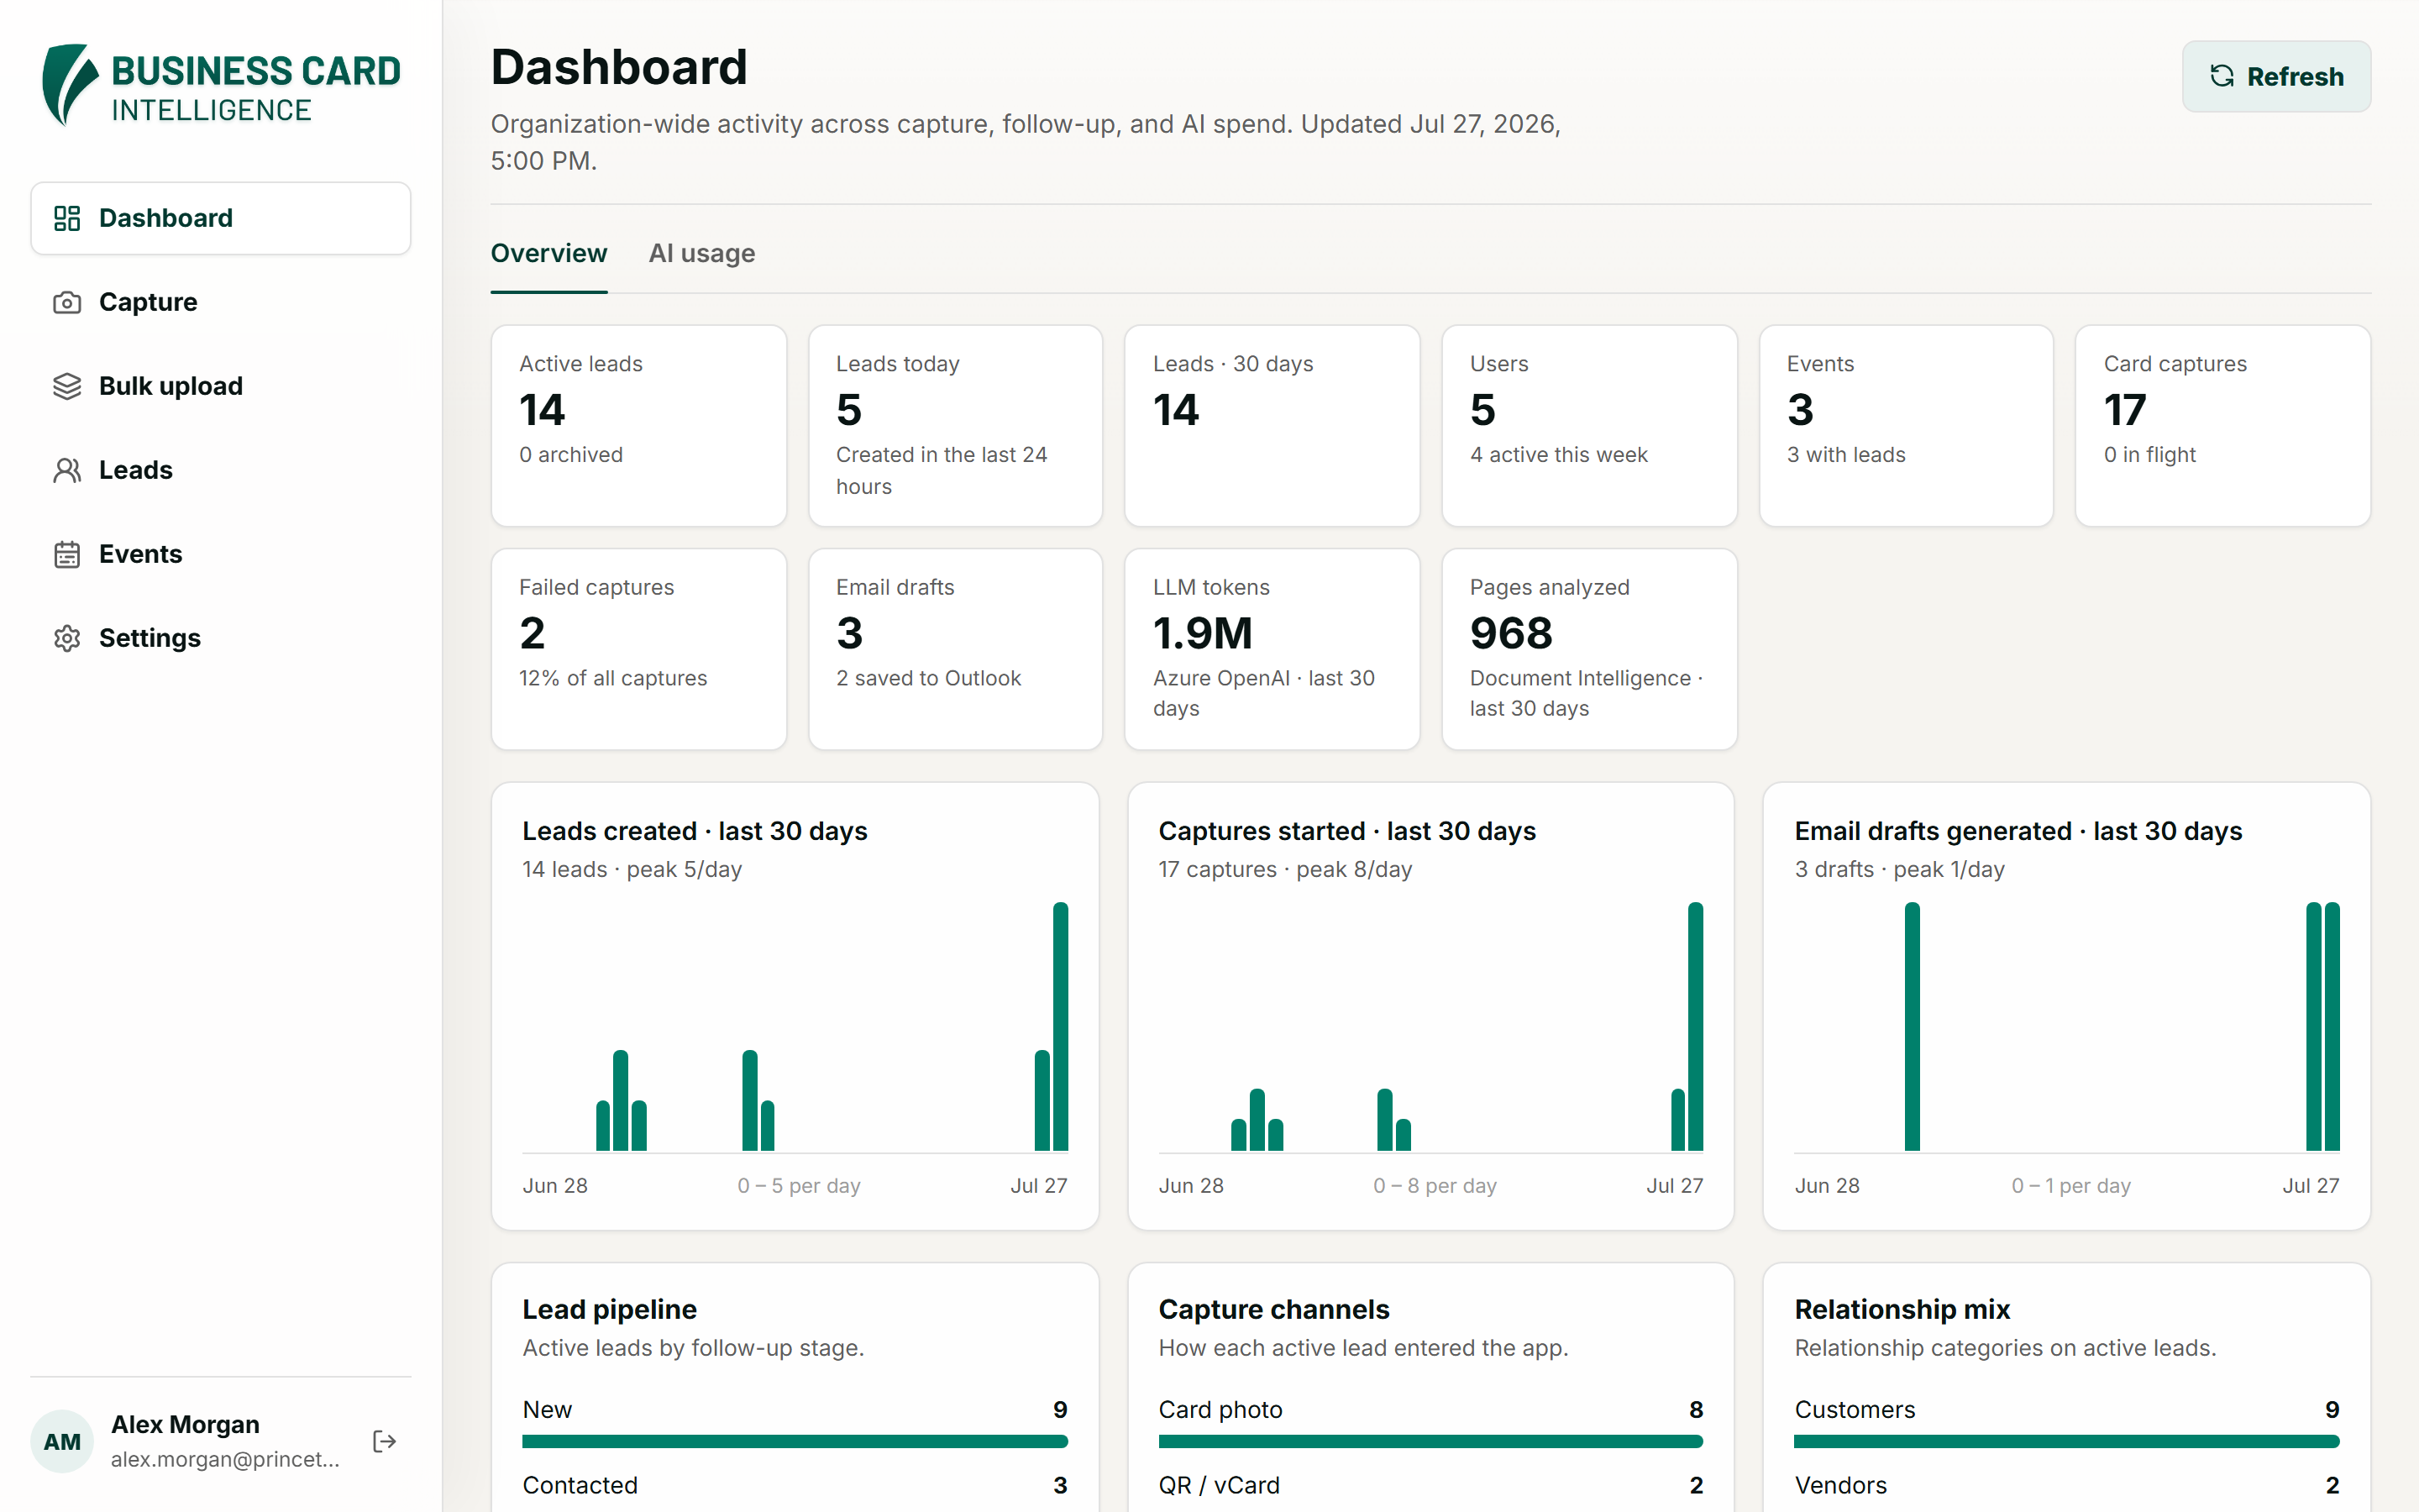Click the Bulk upload layers icon
Viewport: 2419px width, 1512px height.
tap(67, 386)
